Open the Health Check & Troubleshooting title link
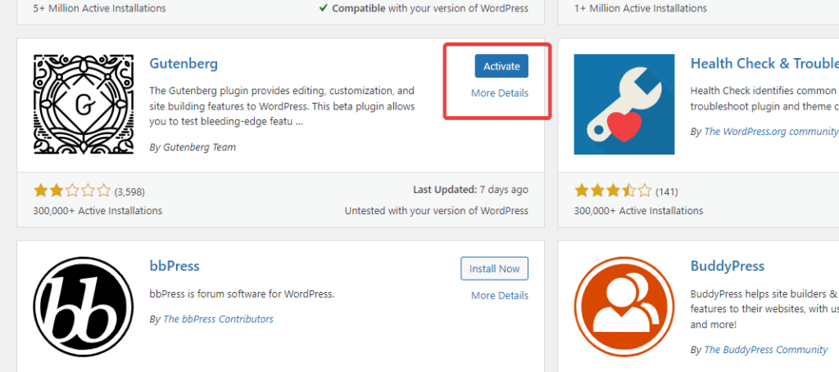This screenshot has width=839, height=372. click(x=764, y=64)
